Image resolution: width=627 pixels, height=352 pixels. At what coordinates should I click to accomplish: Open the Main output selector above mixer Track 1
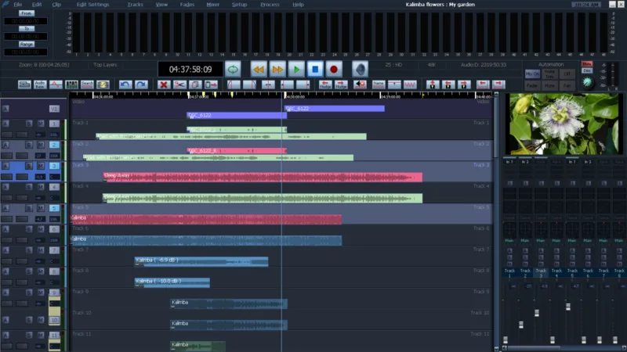tap(509, 241)
